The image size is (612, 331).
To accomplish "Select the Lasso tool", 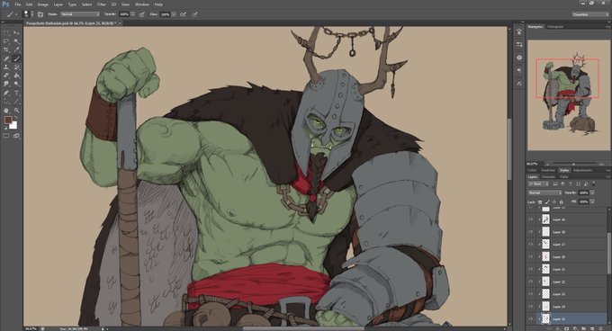I will coord(6,41).
